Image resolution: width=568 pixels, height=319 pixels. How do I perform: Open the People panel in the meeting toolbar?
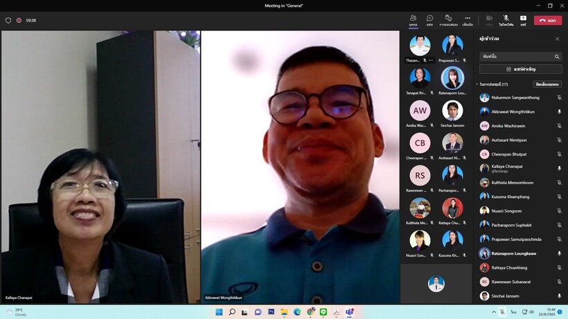coord(413,20)
